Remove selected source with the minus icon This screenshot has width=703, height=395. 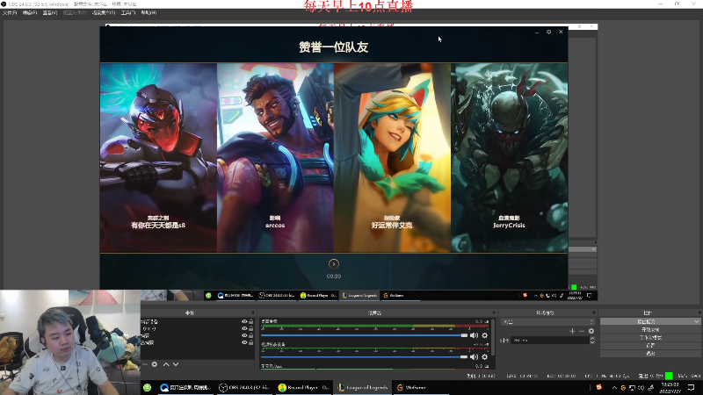pyautogui.click(x=145, y=364)
